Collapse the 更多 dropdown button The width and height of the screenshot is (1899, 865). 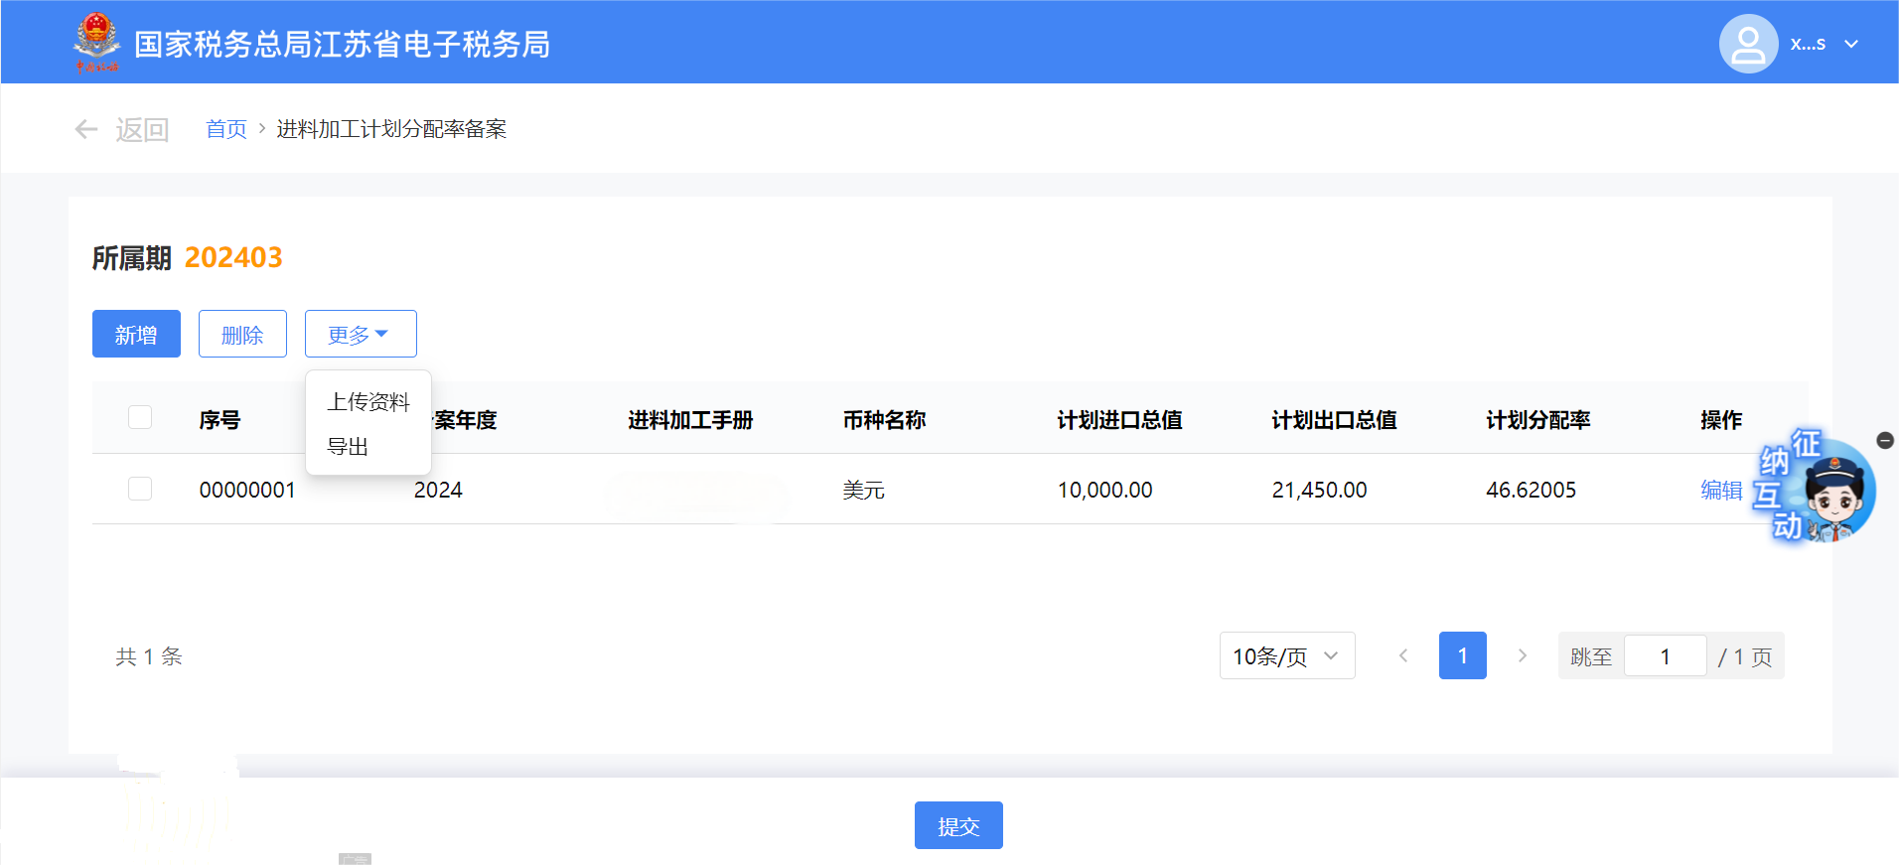[360, 334]
